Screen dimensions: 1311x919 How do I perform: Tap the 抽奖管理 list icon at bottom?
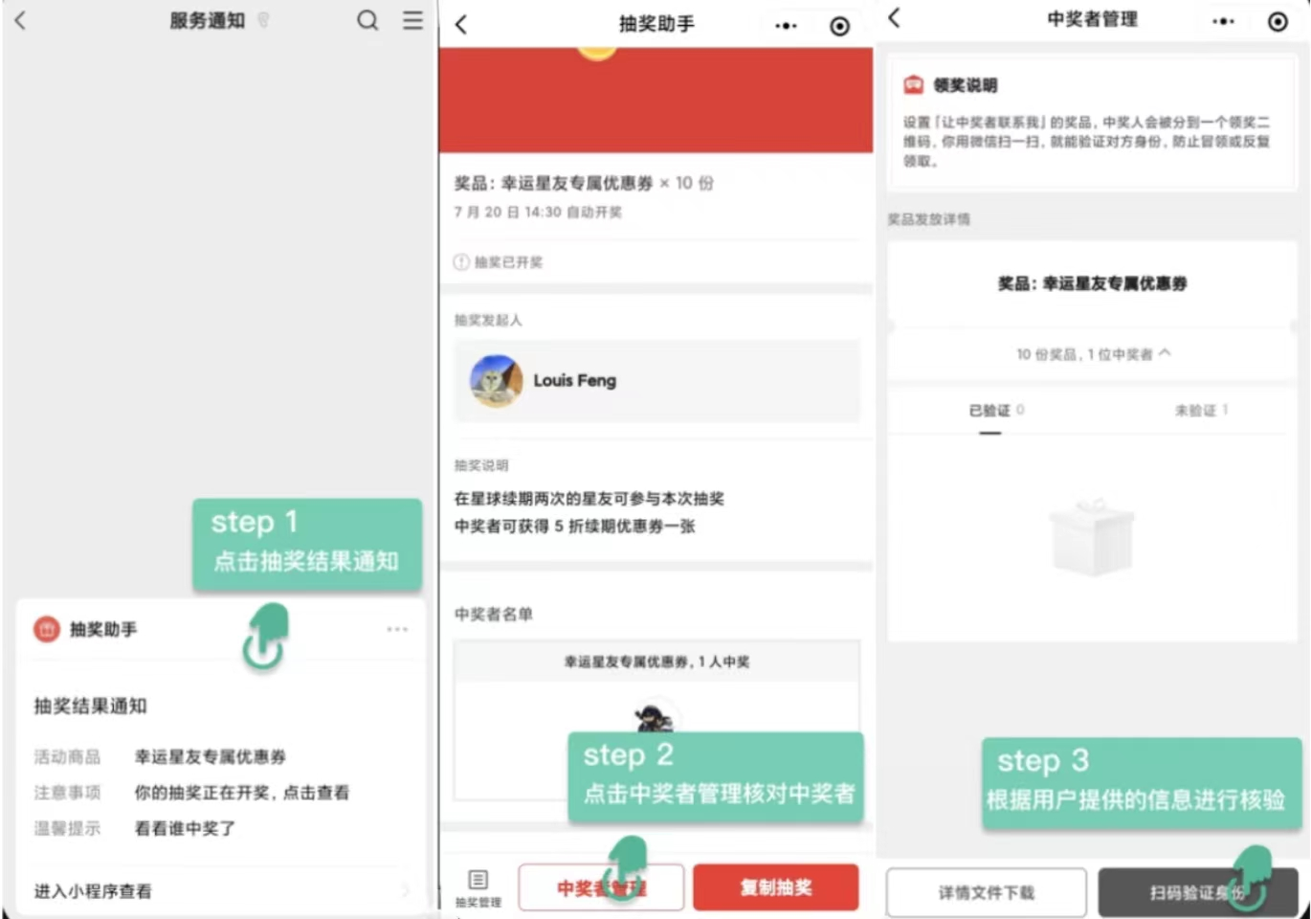pos(478,886)
